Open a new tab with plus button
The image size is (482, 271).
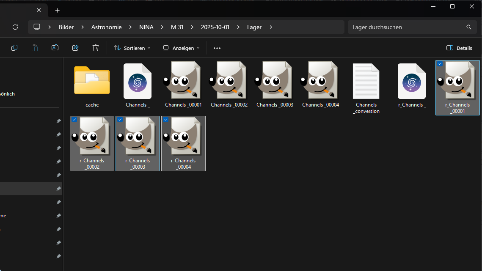point(58,10)
